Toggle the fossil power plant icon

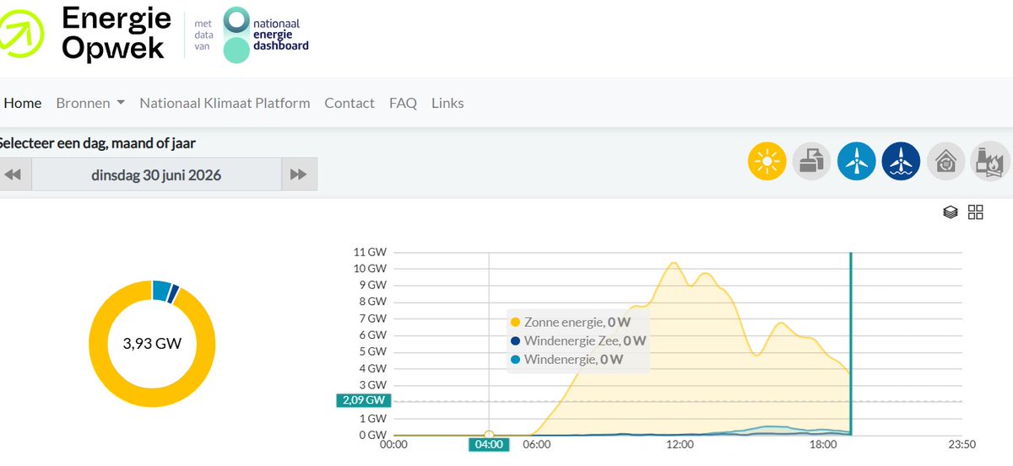[x=991, y=161]
